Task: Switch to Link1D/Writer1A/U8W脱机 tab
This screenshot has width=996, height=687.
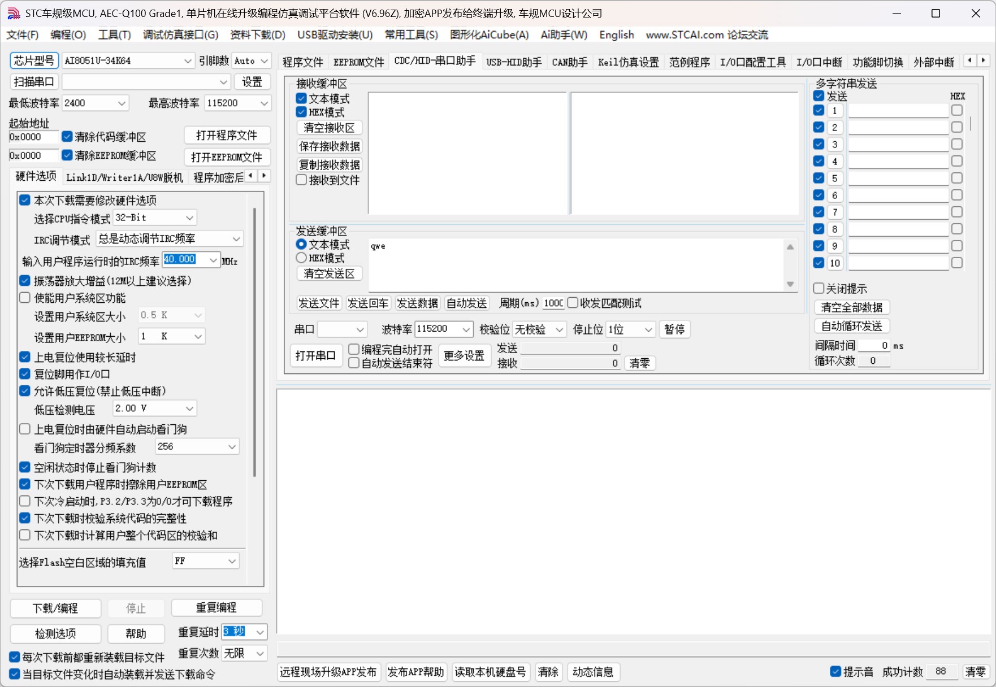Action: pyautogui.click(x=124, y=177)
